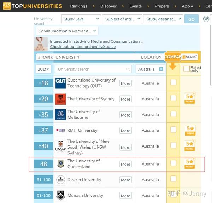Open the Subject of interest dropdown
The width and height of the screenshot is (212, 203).
(122, 19)
